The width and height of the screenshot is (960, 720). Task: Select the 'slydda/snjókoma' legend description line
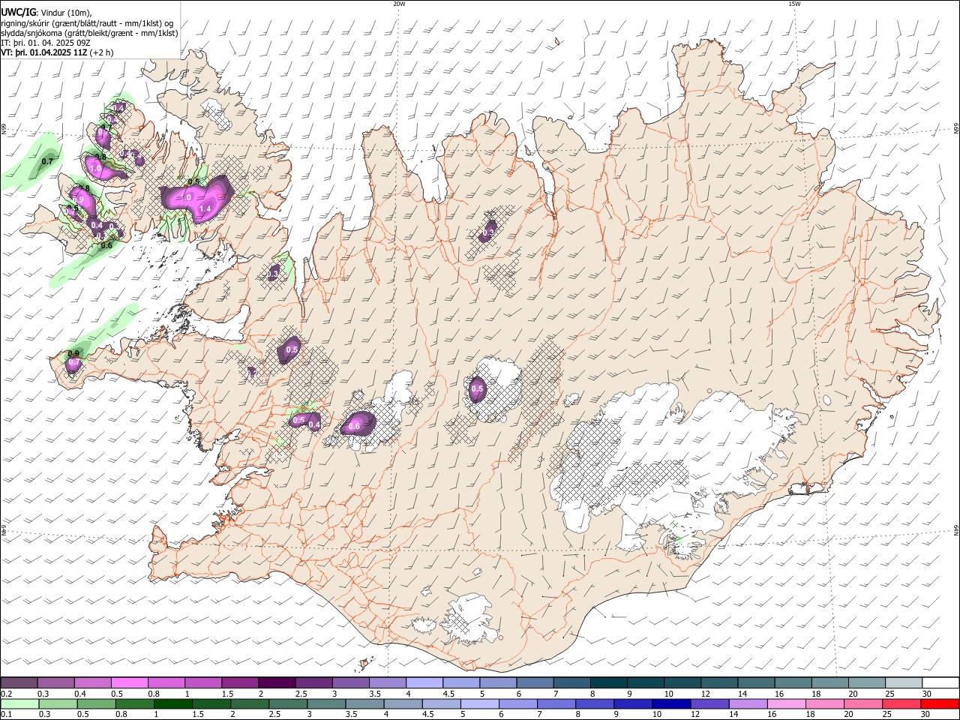(90, 33)
